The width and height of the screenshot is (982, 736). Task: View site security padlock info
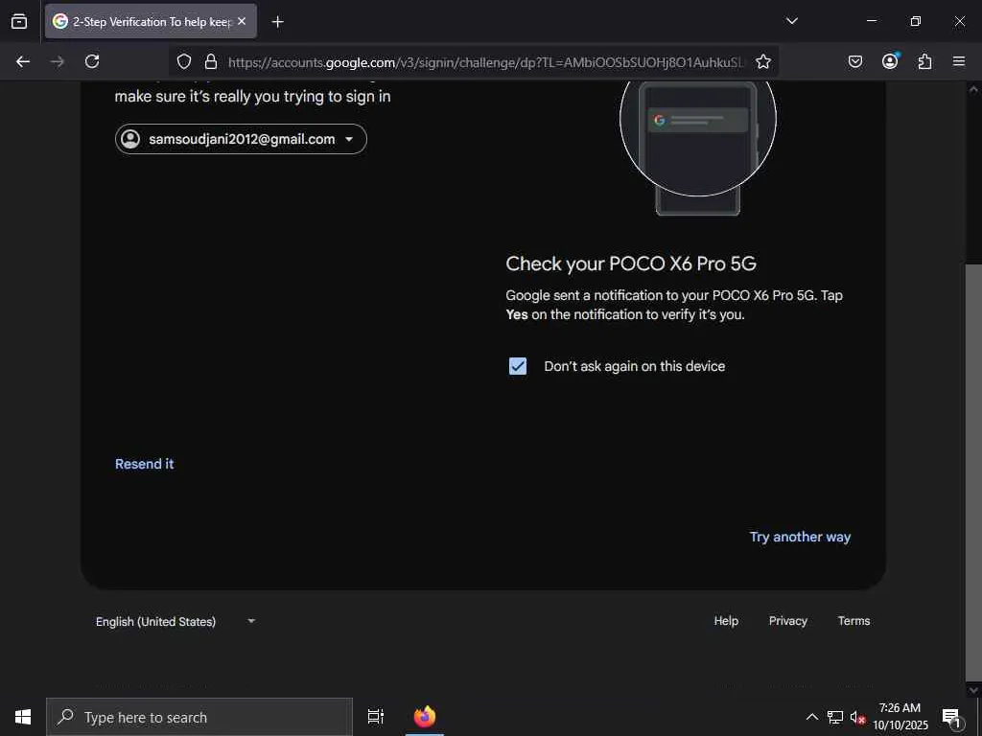[x=211, y=61]
